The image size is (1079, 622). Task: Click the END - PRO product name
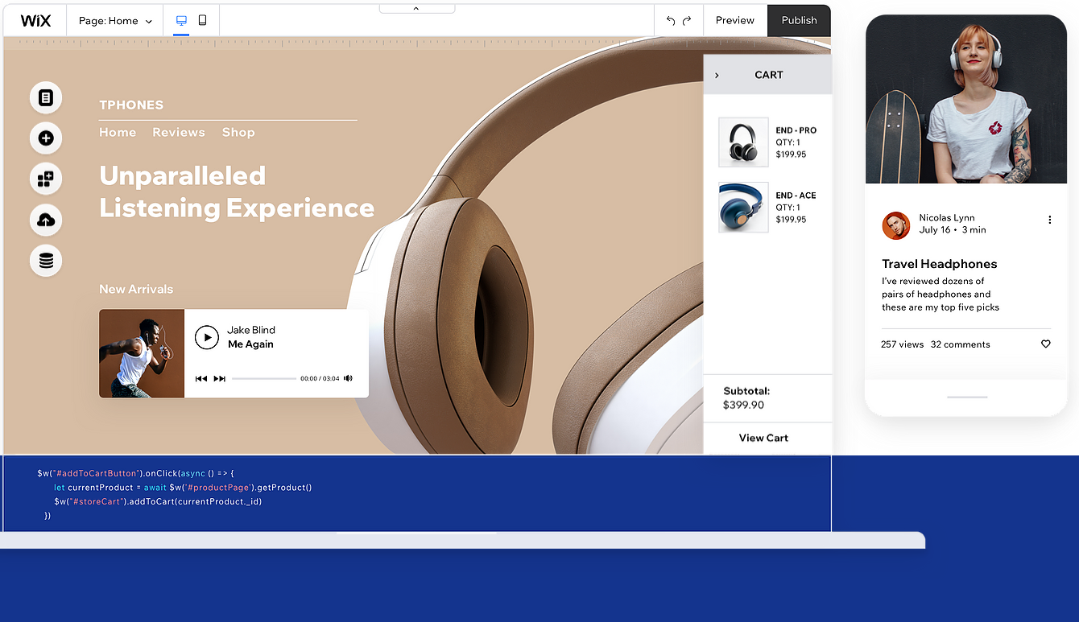(x=796, y=130)
